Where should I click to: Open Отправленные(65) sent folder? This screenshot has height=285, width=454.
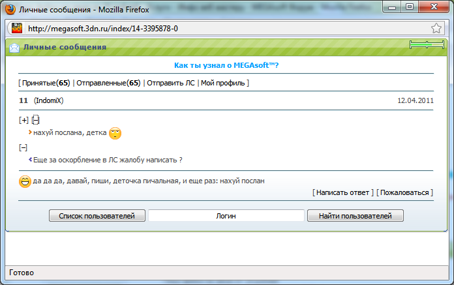point(108,83)
